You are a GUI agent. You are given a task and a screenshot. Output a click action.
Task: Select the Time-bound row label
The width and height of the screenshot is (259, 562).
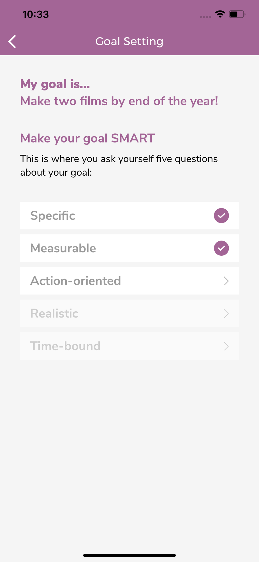point(65,346)
